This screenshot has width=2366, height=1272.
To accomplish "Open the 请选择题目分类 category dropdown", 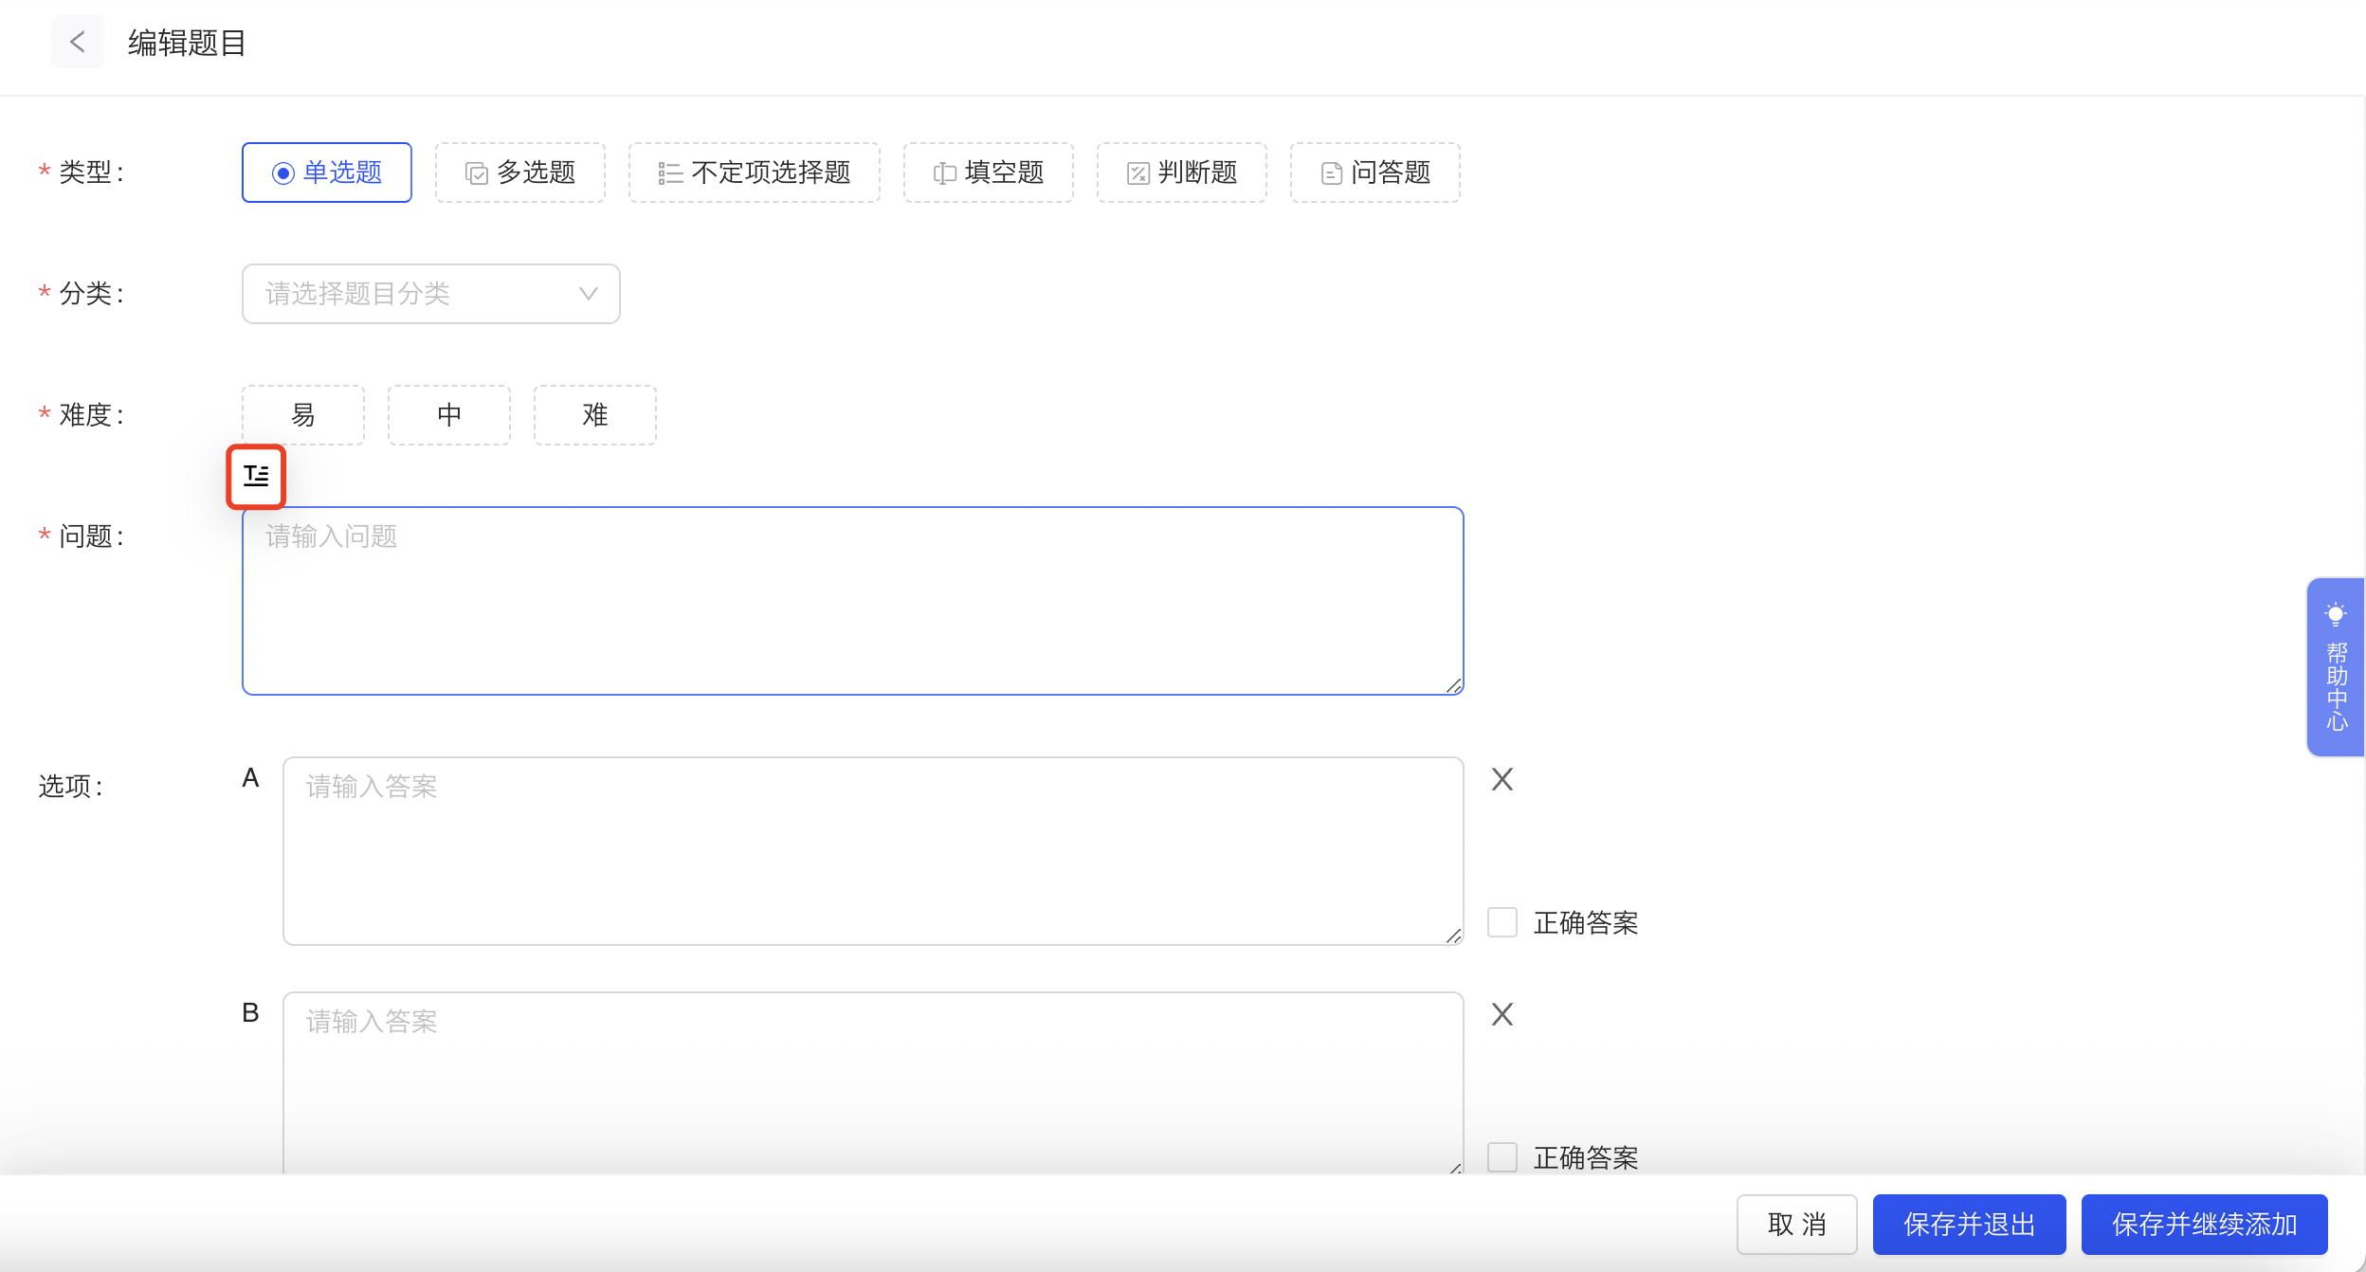I will click(431, 294).
